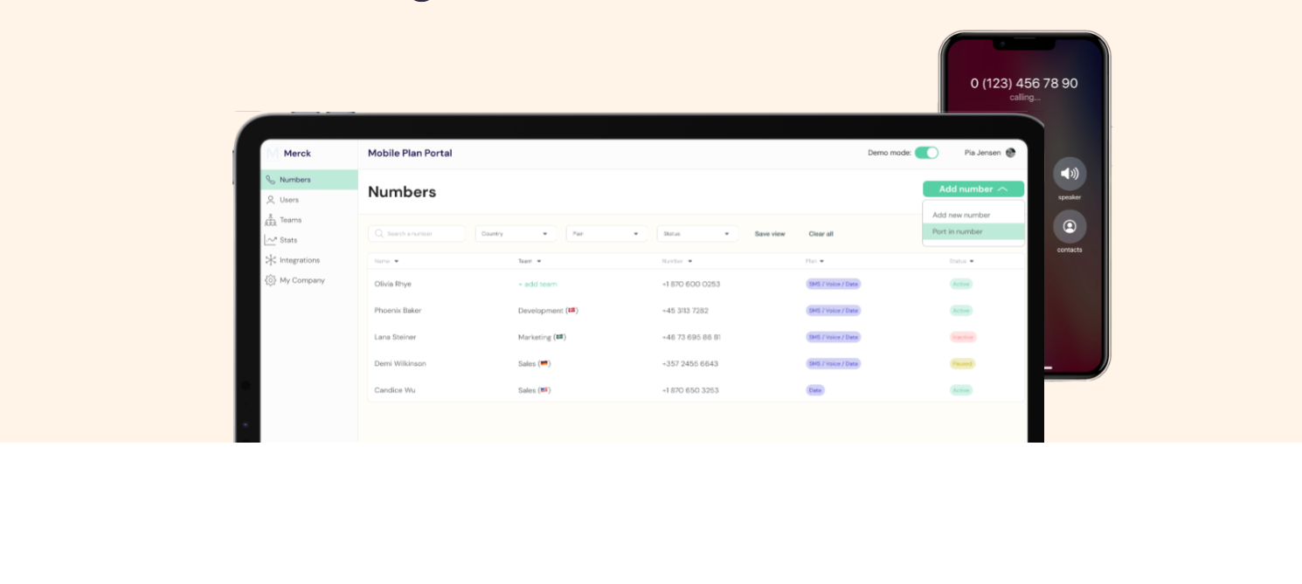
Task: Open the Plan filter dropdown
Action: click(x=606, y=233)
